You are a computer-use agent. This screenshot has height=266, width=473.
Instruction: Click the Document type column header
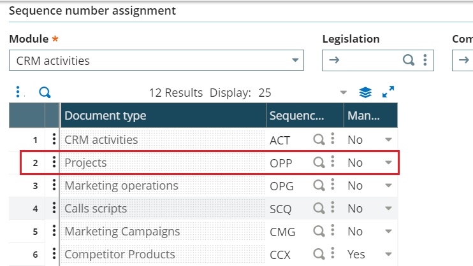coord(163,115)
